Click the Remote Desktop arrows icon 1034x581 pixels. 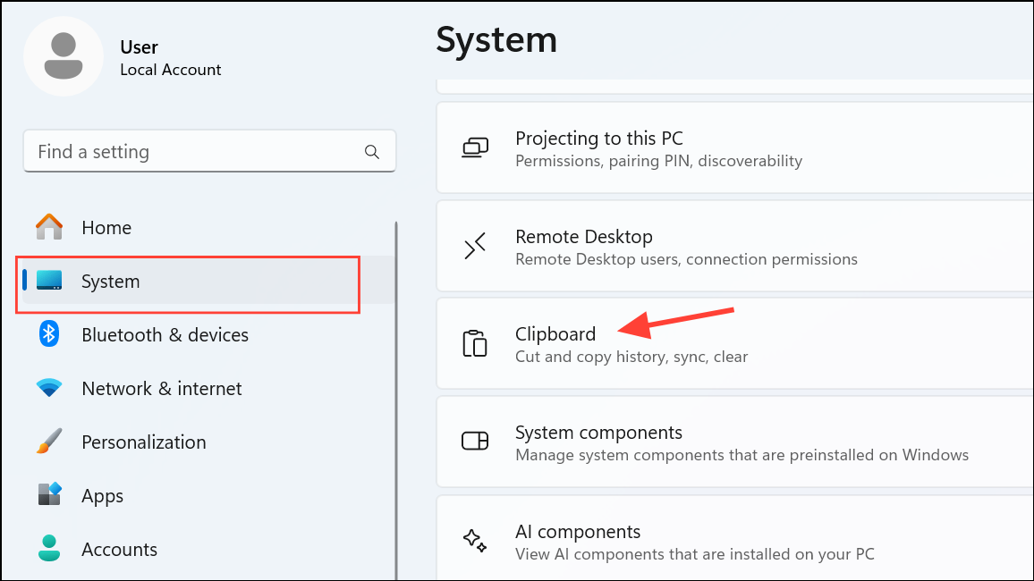click(x=475, y=246)
